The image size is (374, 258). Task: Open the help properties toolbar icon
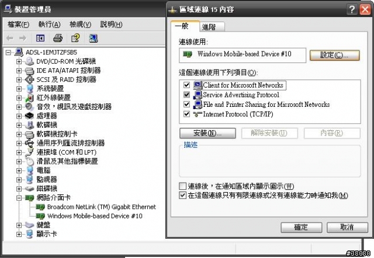pyautogui.click(x=75, y=38)
